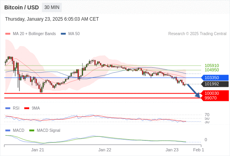Click the red 100030 support price tag
This screenshot has height=156, width=230.
point(215,93)
